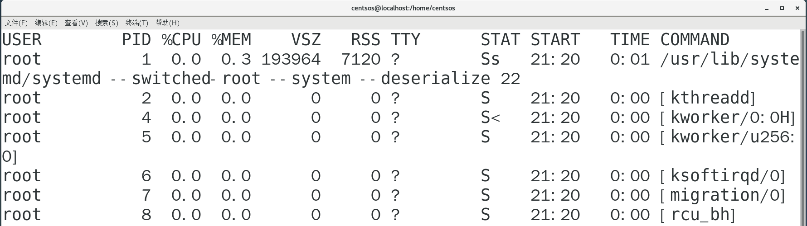Click the COMMAND column header text
Viewport: 807px width, 226px height.
(695, 40)
